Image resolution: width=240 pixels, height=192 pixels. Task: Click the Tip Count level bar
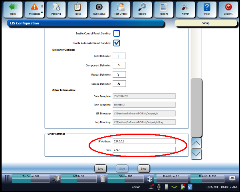[30, 178]
